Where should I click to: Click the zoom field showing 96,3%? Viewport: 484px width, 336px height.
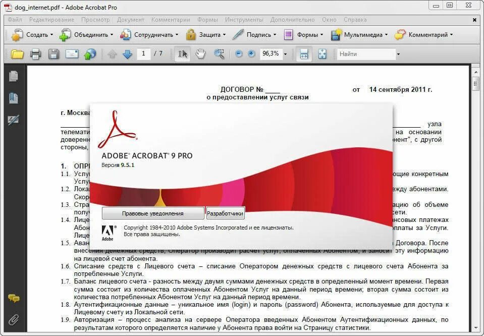click(271, 53)
